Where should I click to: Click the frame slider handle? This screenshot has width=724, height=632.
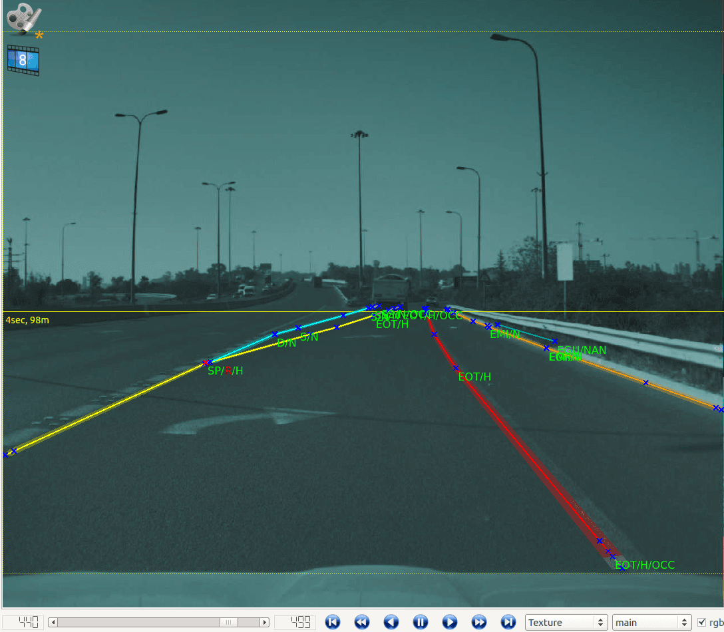pyautogui.click(x=228, y=622)
